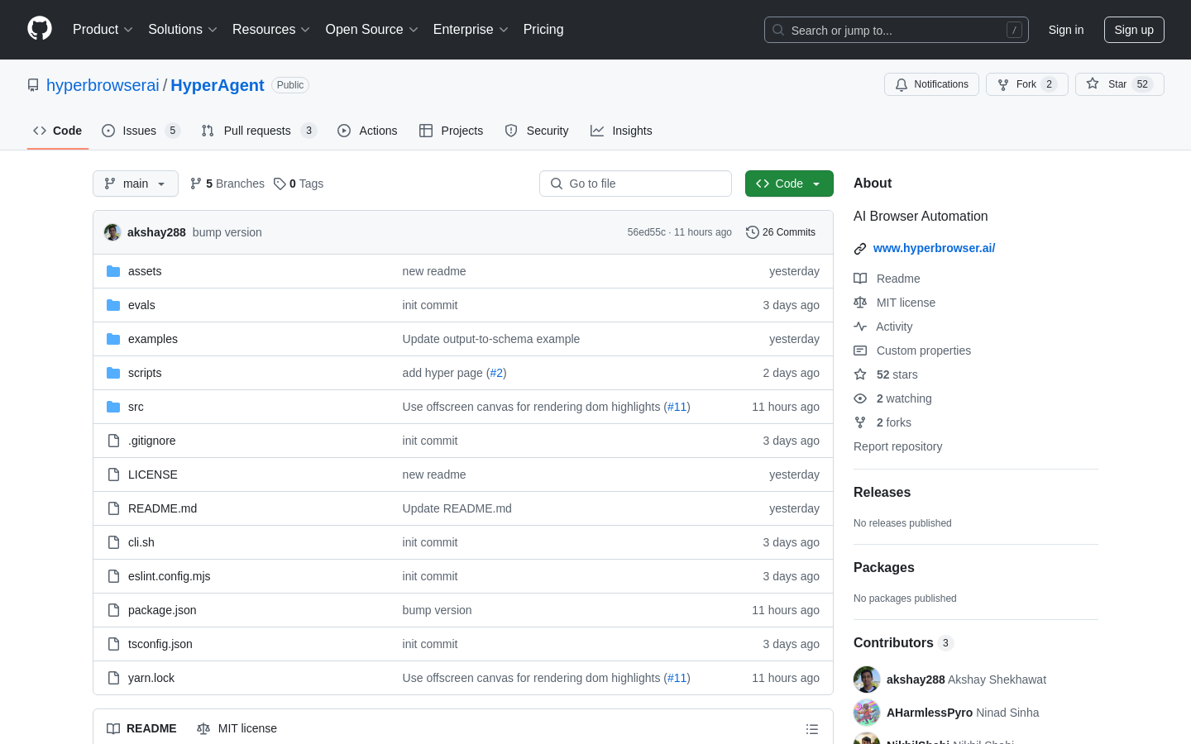Open 26 Commits history
The width and height of the screenshot is (1191, 744).
coord(781,232)
